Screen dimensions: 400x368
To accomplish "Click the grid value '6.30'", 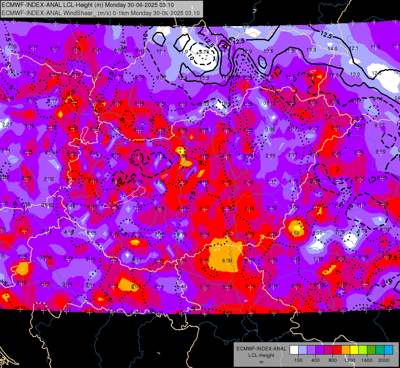I will point(140,77).
